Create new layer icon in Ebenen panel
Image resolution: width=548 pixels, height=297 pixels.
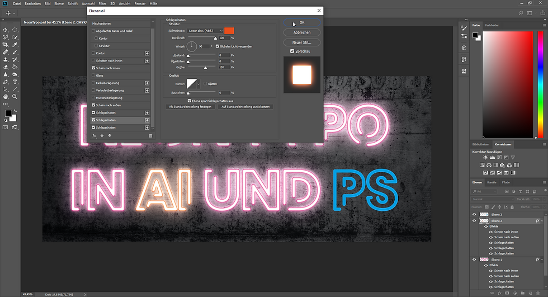click(x=530, y=293)
